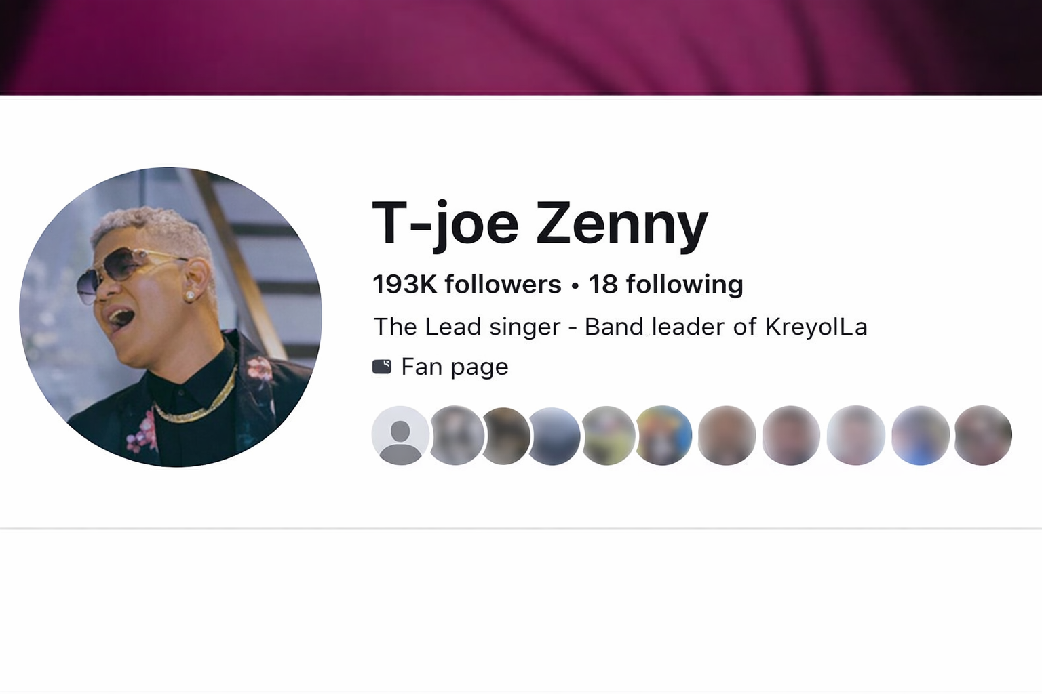Click the T-joe Zenny page name

pos(540,224)
